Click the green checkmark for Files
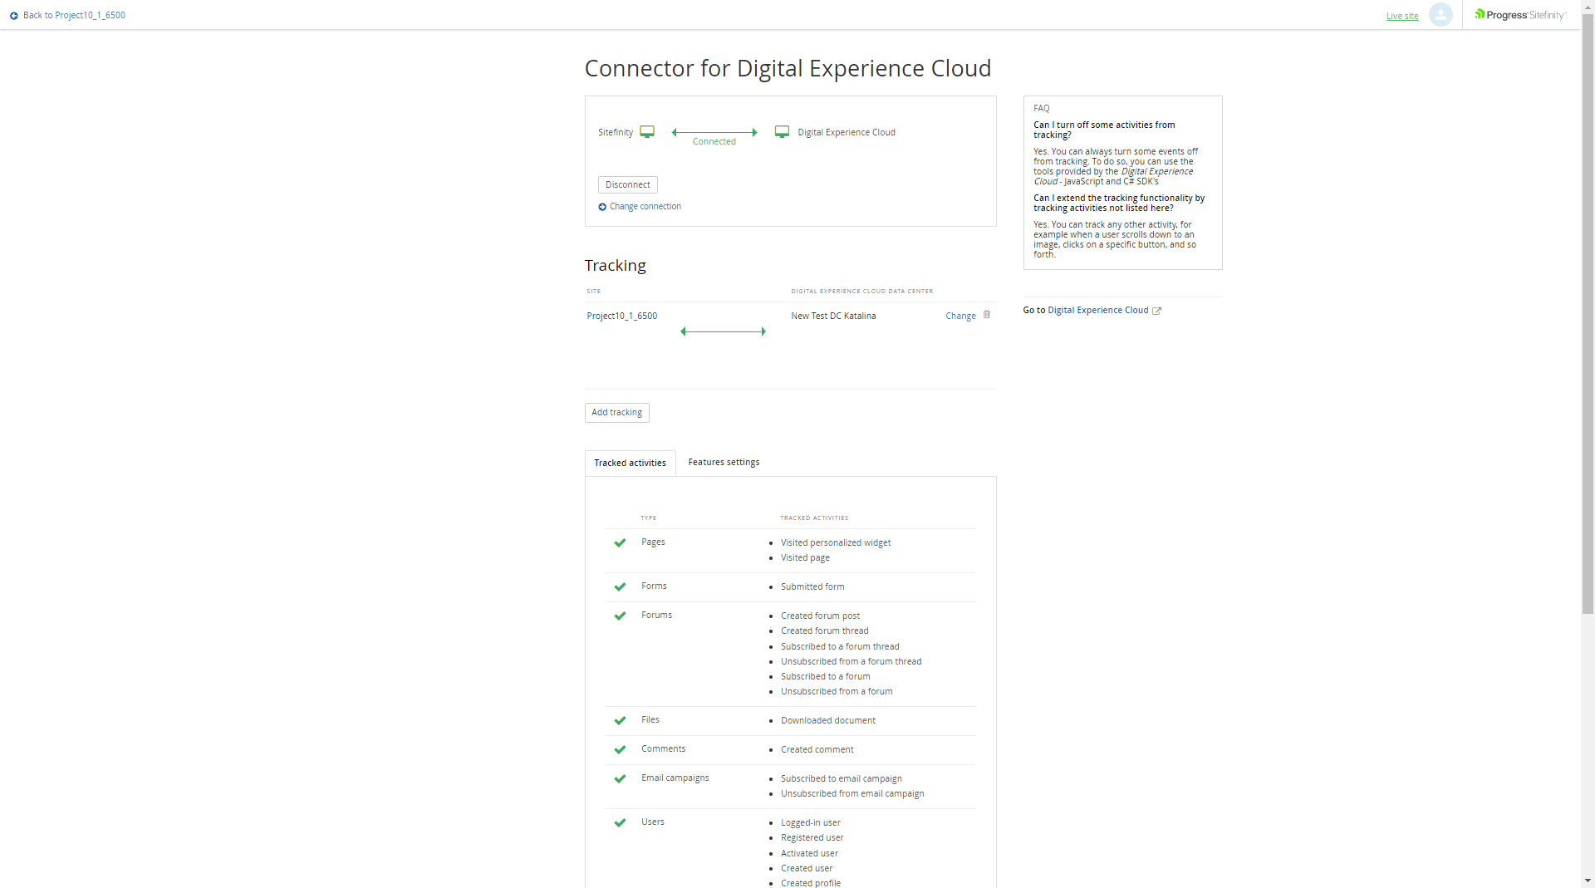The width and height of the screenshot is (1595, 888). click(x=620, y=720)
